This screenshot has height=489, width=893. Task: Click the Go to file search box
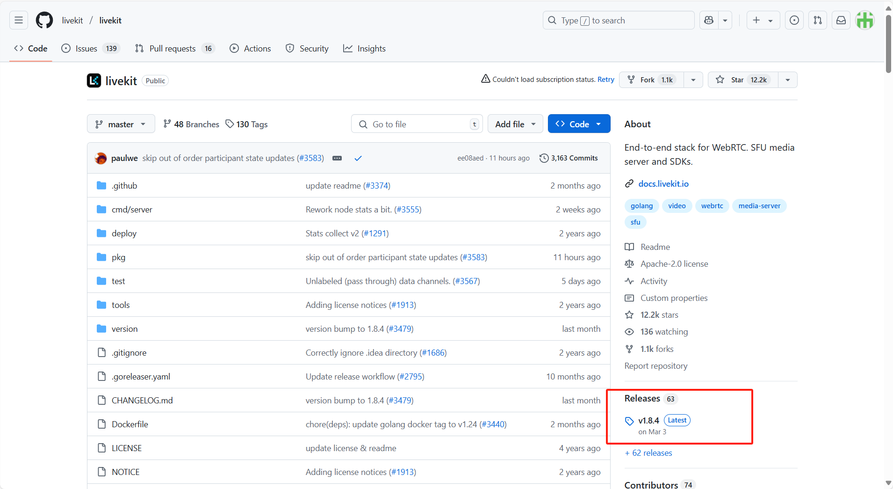pyautogui.click(x=417, y=124)
